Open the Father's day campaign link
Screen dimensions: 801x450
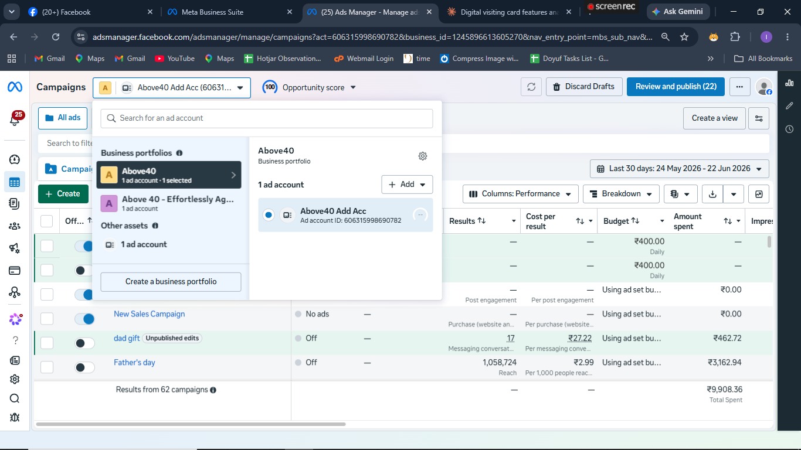pyautogui.click(x=134, y=363)
